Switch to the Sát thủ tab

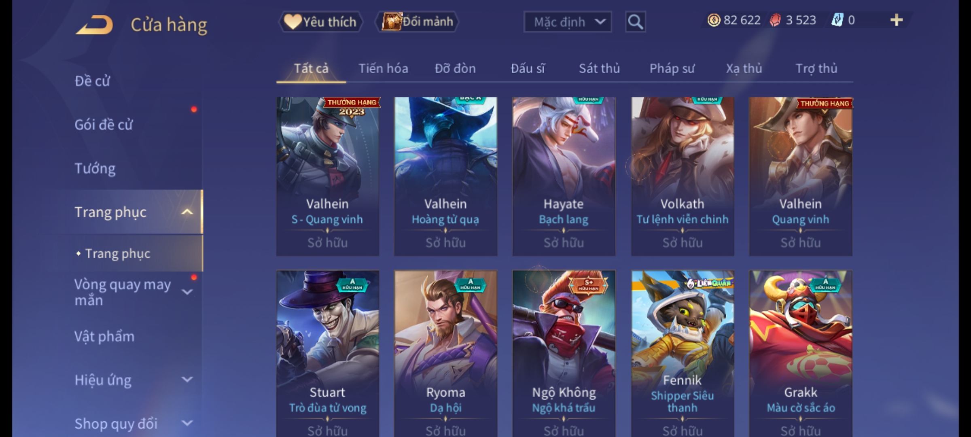599,68
